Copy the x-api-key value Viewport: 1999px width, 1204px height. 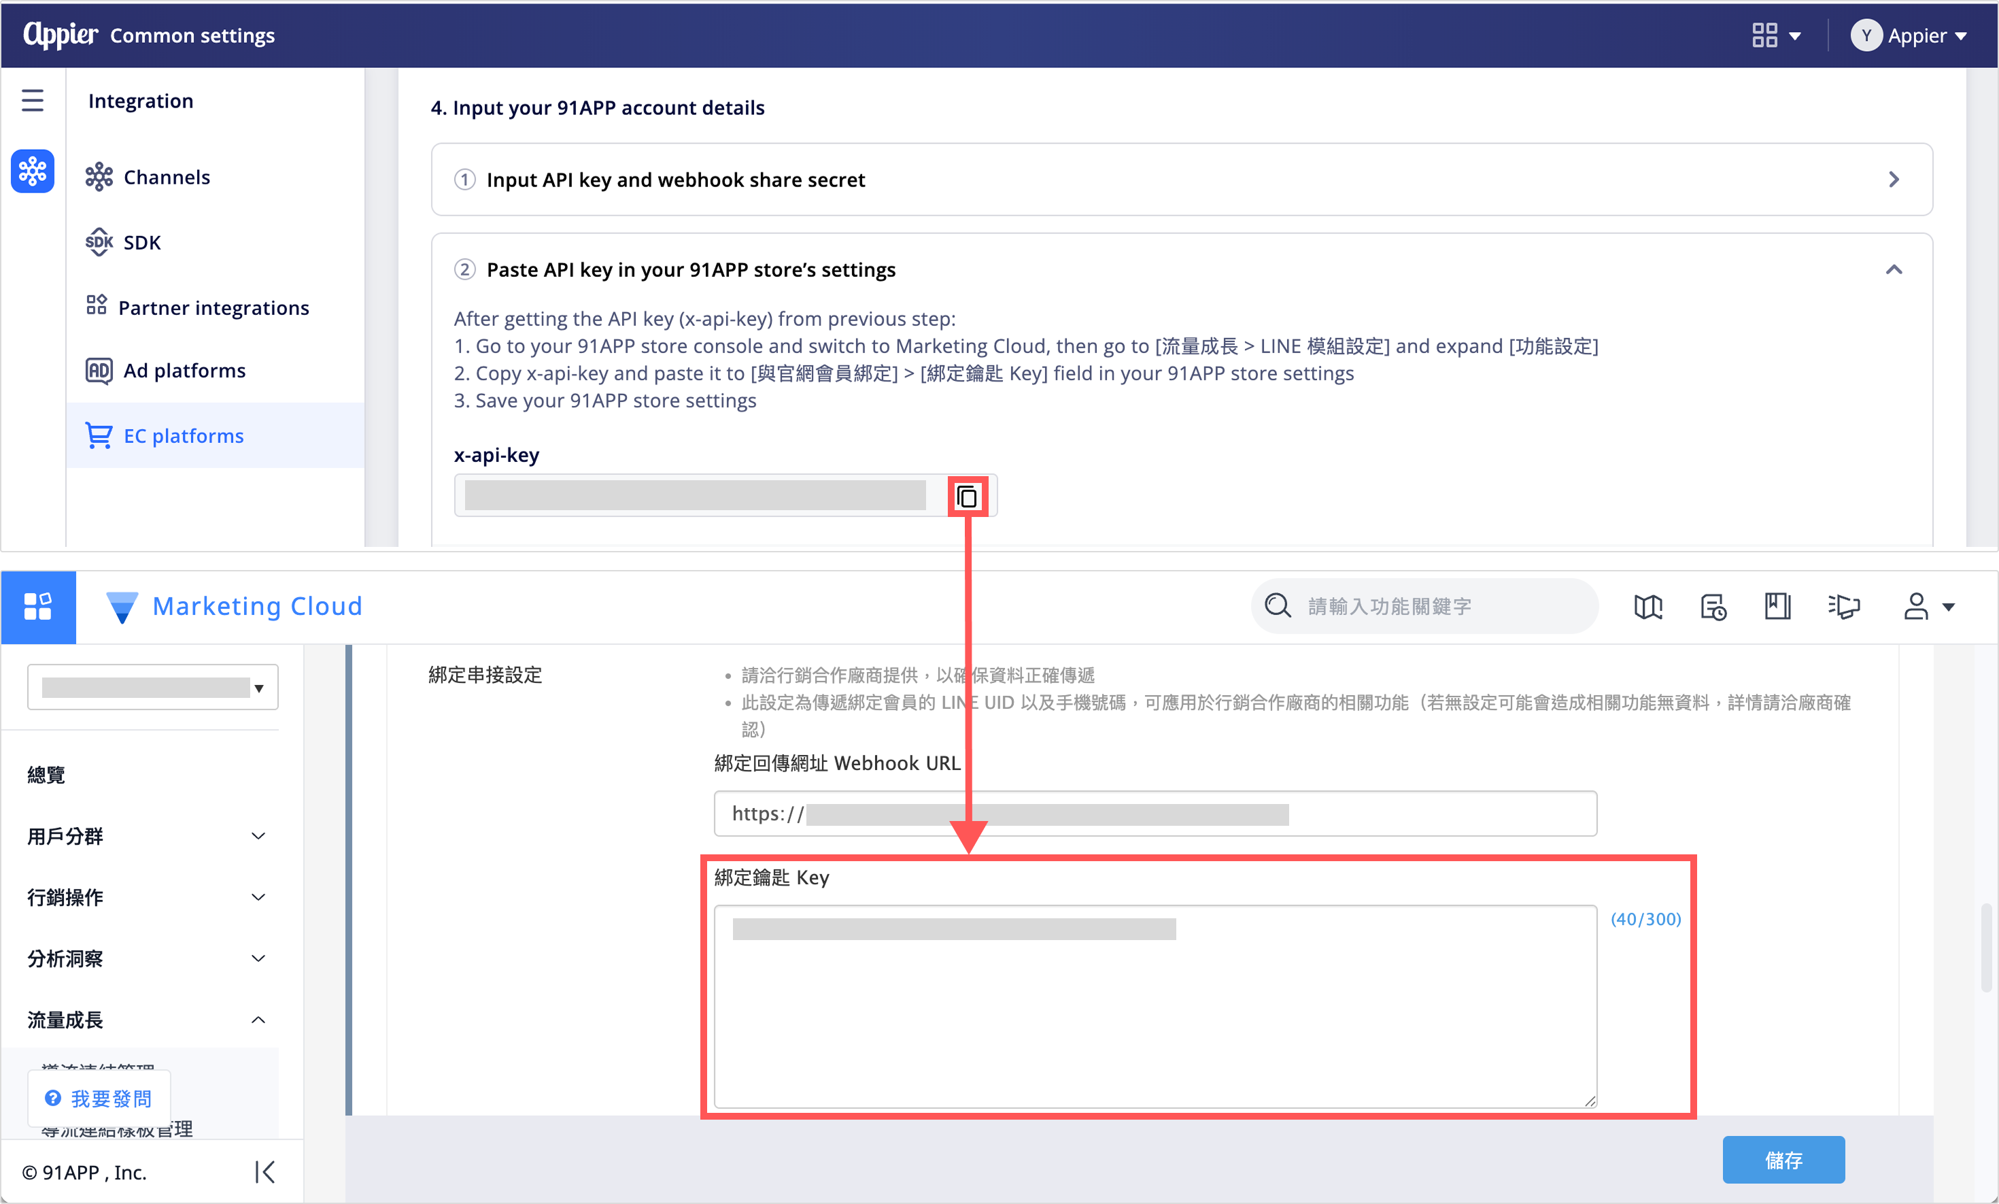pyautogui.click(x=967, y=497)
